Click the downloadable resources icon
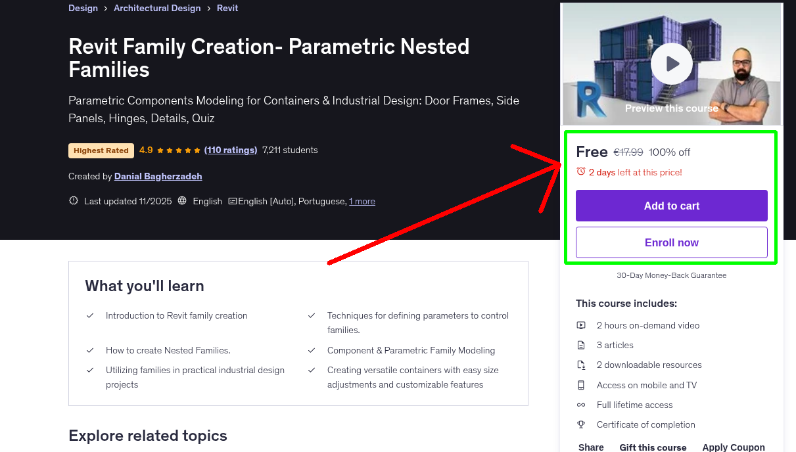The height and width of the screenshot is (452, 796). [581, 365]
